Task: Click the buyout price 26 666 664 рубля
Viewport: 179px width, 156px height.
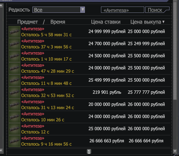Action: [146, 141]
